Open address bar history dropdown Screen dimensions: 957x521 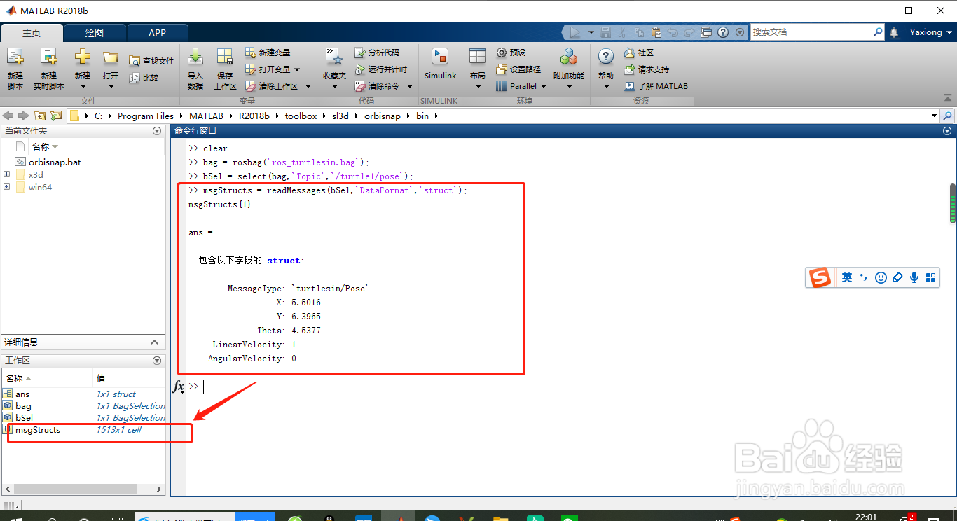click(x=934, y=116)
